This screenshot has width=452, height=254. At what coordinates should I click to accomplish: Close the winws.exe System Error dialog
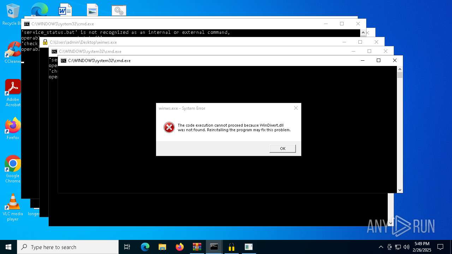pyautogui.click(x=296, y=108)
